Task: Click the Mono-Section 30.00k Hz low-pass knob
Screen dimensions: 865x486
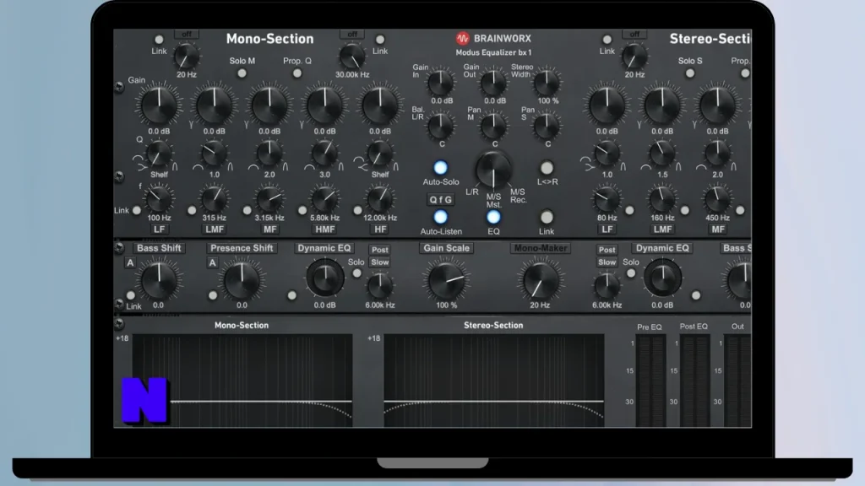Action: pos(352,57)
